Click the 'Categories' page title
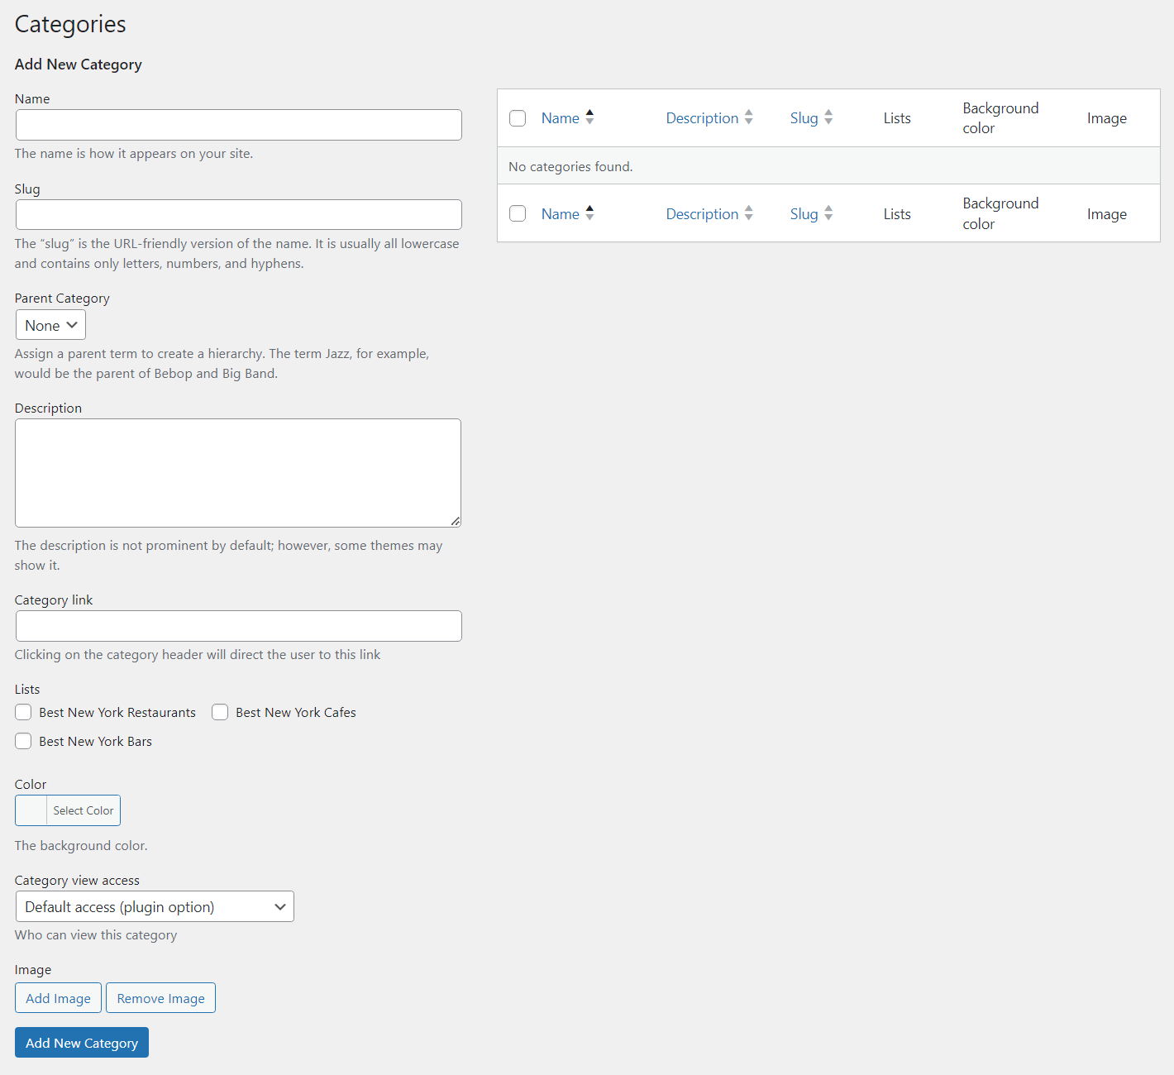This screenshot has height=1075, width=1174. [70, 24]
